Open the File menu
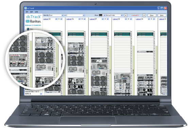This screenshot has width=188, height=128. 27,12
